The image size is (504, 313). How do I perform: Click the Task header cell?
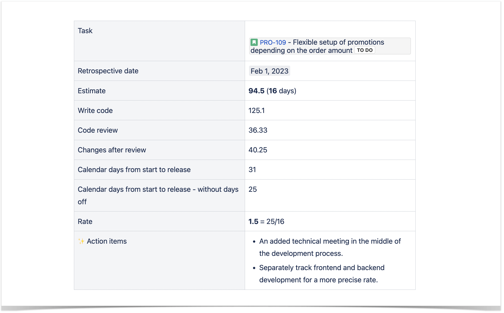(x=159, y=41)
